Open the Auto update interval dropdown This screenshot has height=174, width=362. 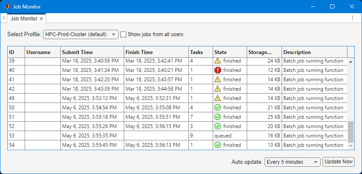coord(292,162)
